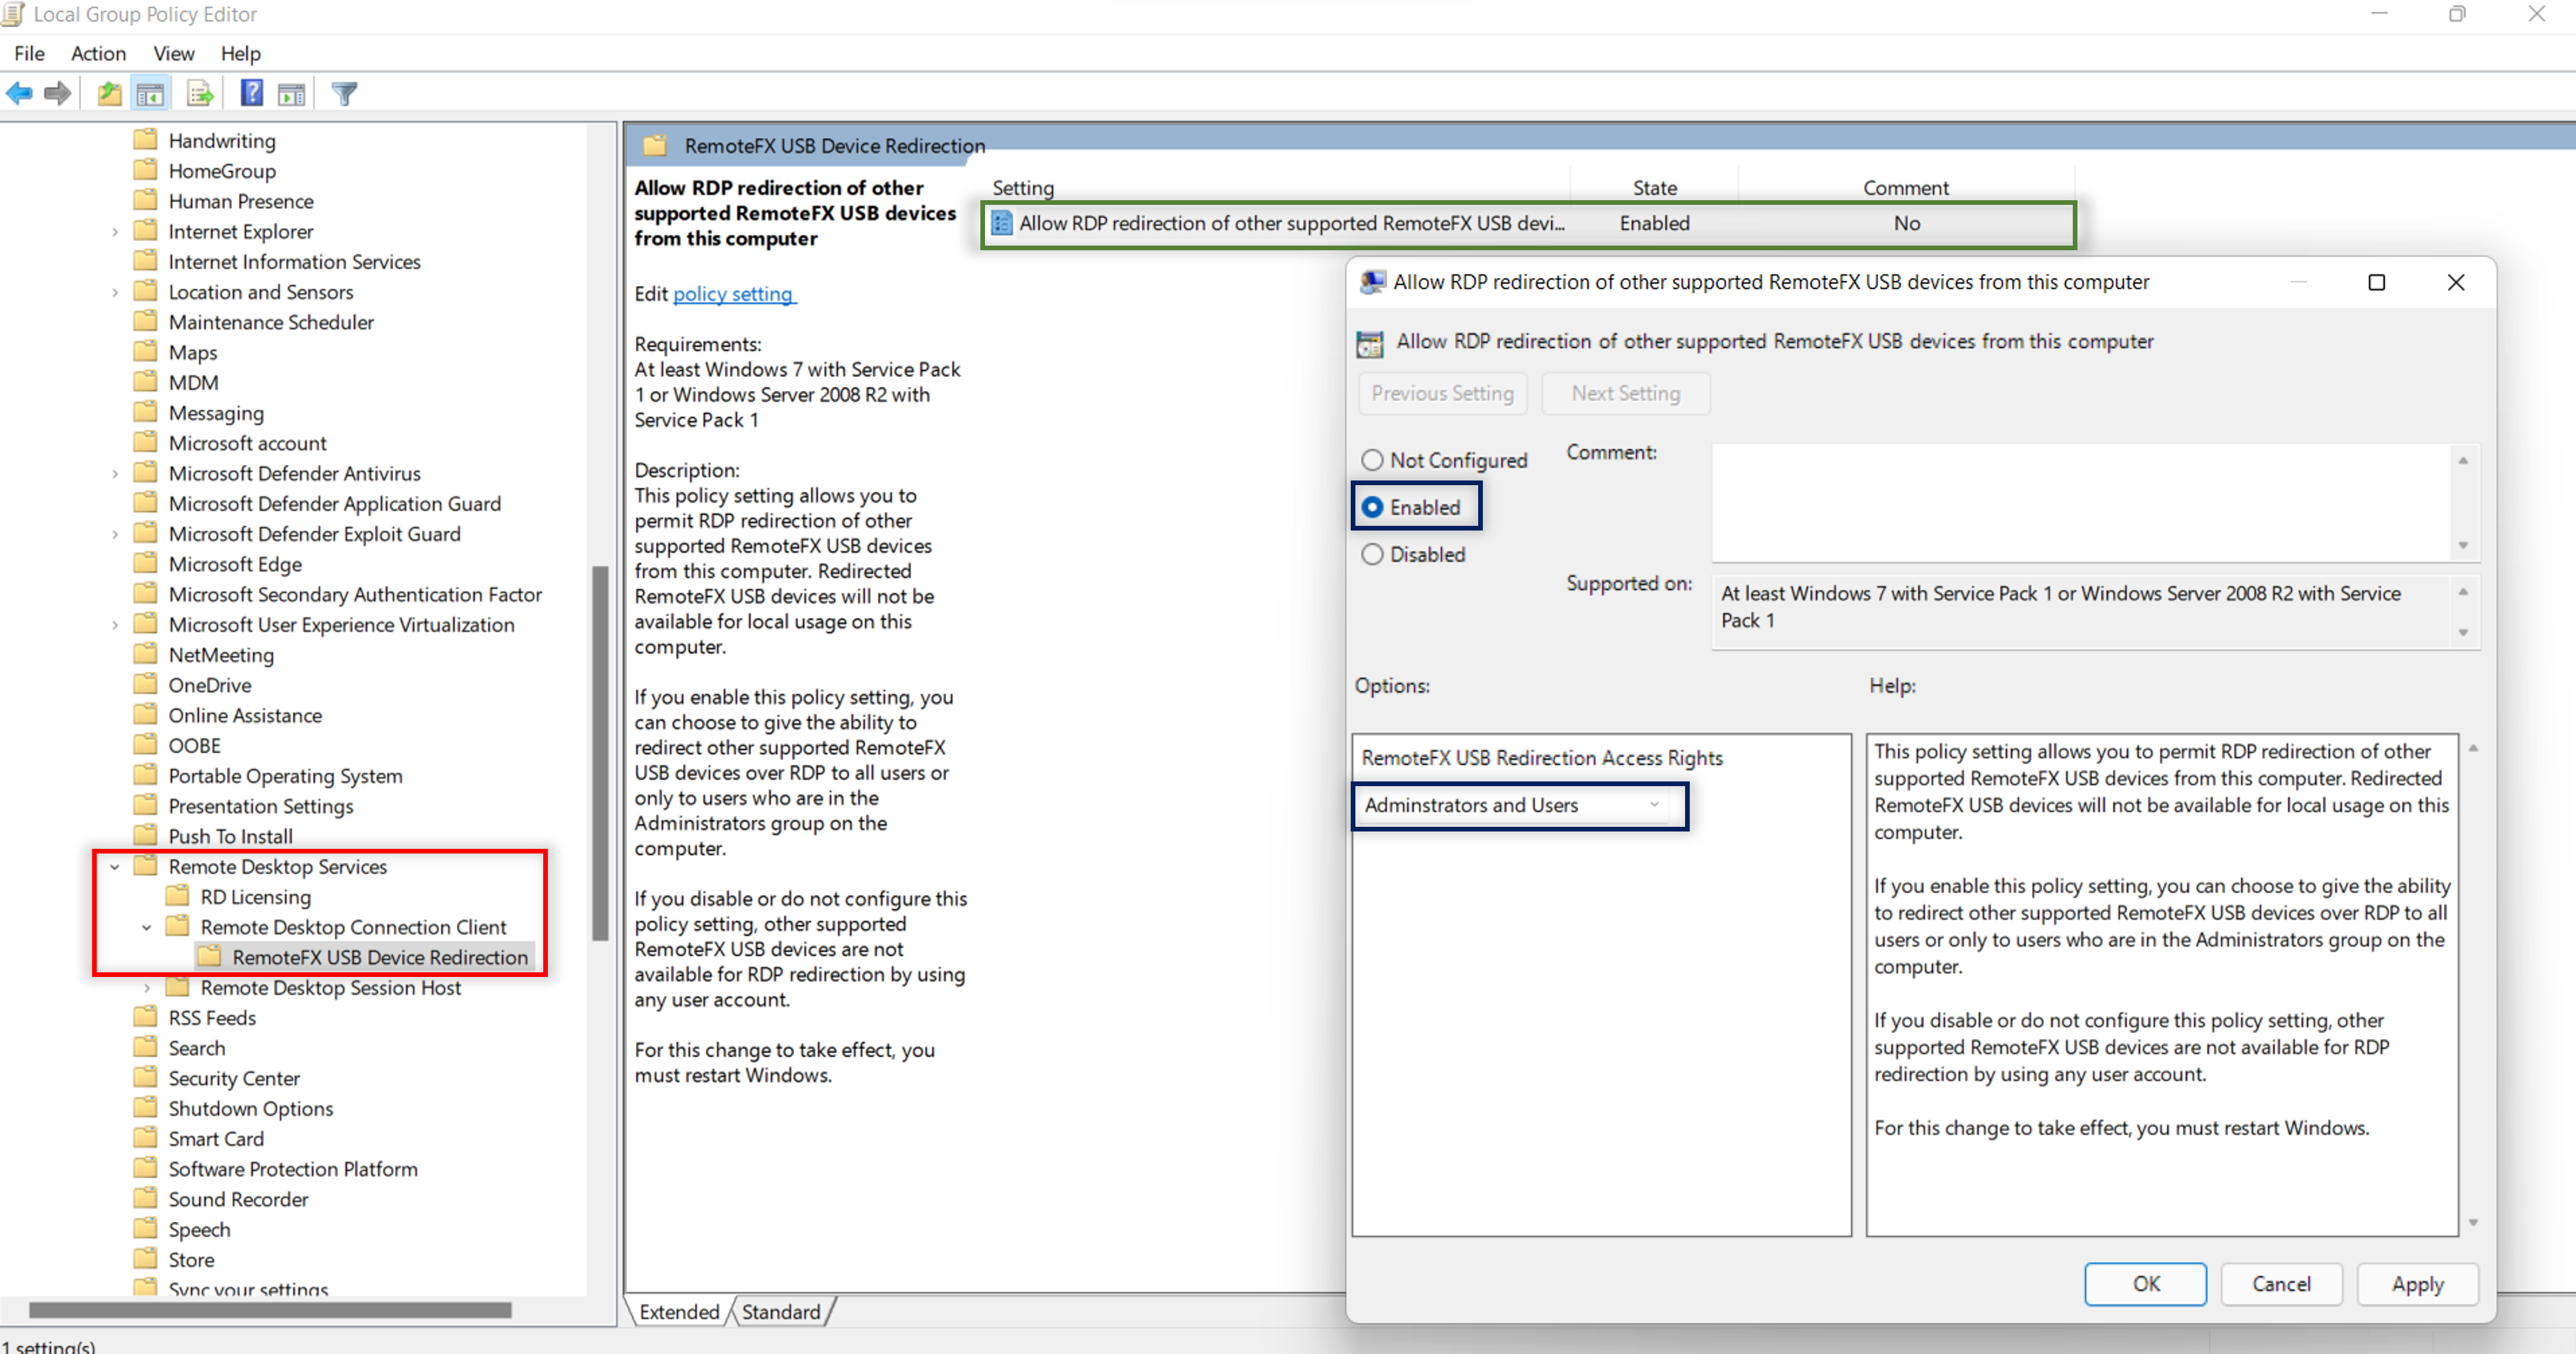Switch to the Standard tab
Screen dimensions: 2576x1354
click(x=780, y=1311)
